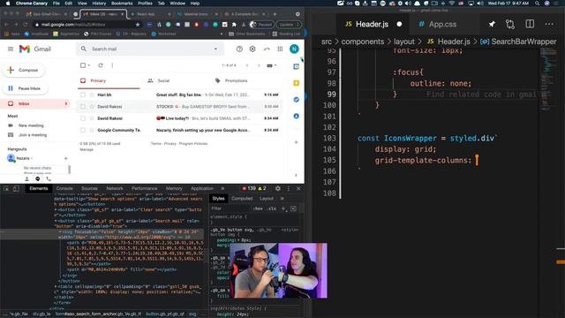Open the more options dots beside refresh
The width and height of the screenshot is (565, 318).
coord(112,65)
